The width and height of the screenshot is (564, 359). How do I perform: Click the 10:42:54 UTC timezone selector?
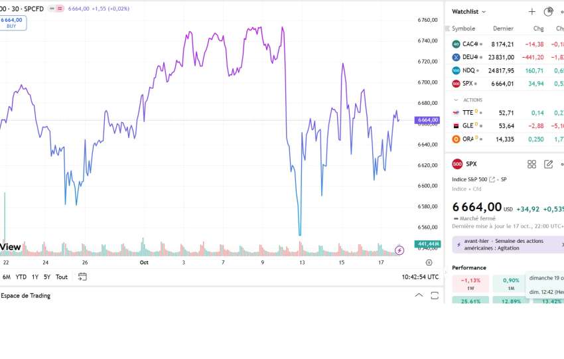click(419, 277)
